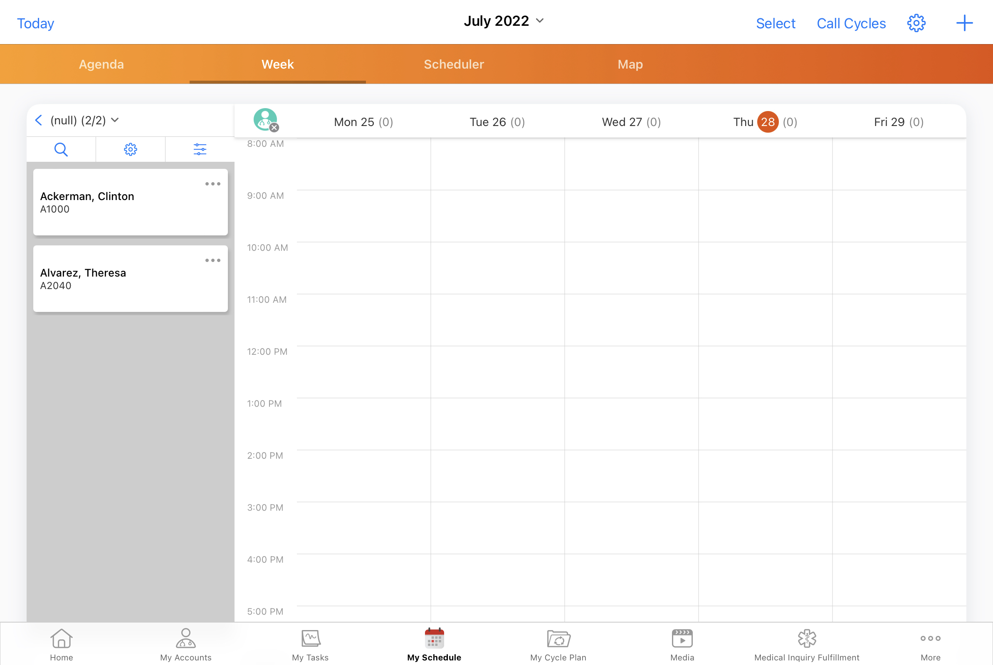Tap the Call Cycles button
Screen dimensions: 993x665
851,23
